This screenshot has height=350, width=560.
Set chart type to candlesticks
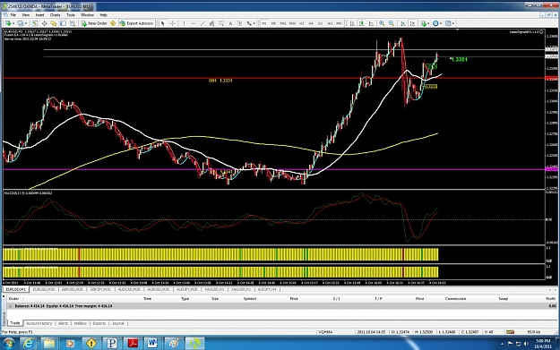361,23
